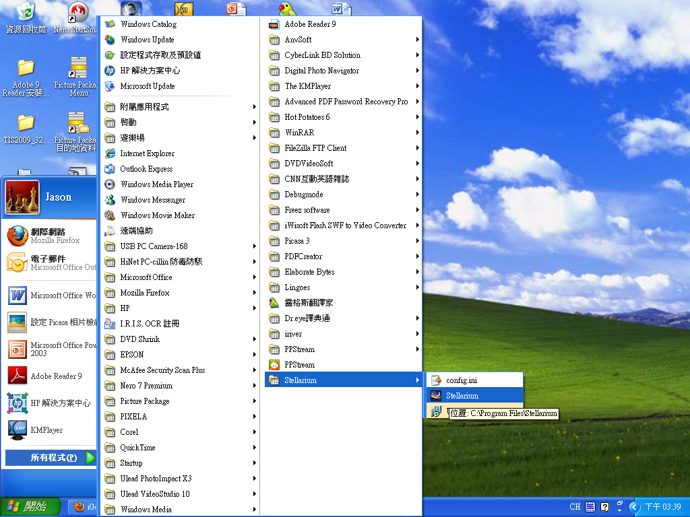Viewport: 690px width, 517px height.
Task: Open The KMPlayer program folder
Action: point(343,86)
